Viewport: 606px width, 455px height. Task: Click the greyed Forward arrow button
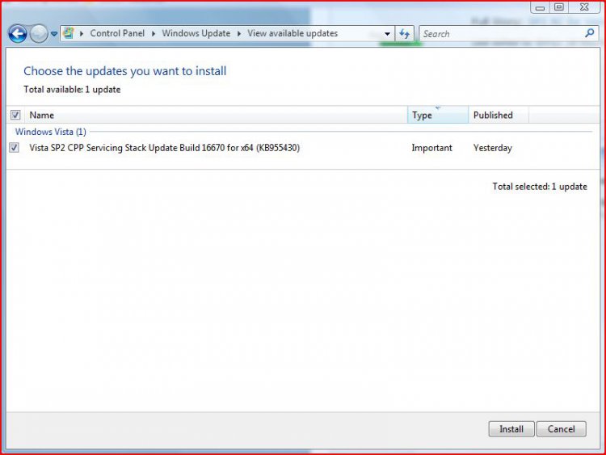tap(39, 34)
